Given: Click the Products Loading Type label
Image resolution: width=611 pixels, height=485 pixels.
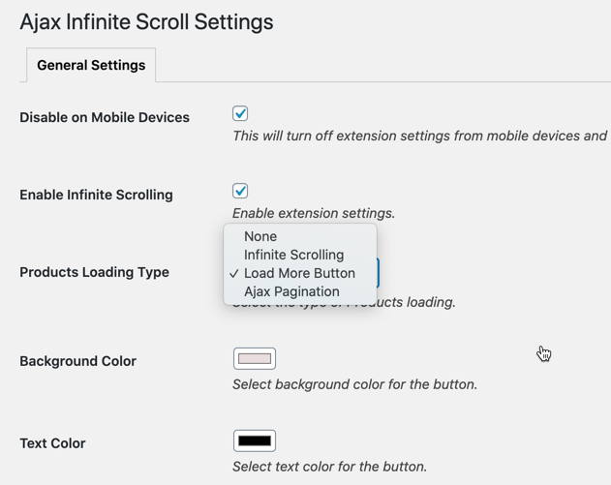Looking at the screenshot, I should (94, 272).
